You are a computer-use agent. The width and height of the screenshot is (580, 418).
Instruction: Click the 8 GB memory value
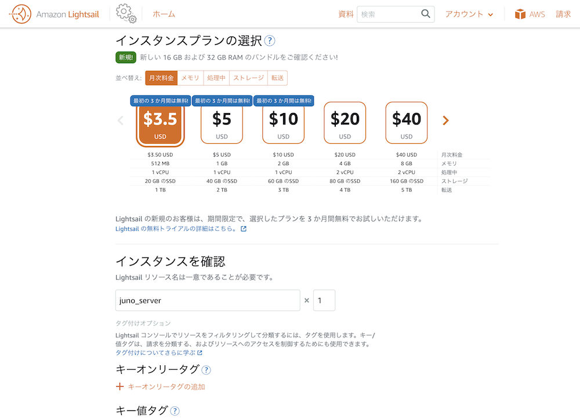point(407,163)
